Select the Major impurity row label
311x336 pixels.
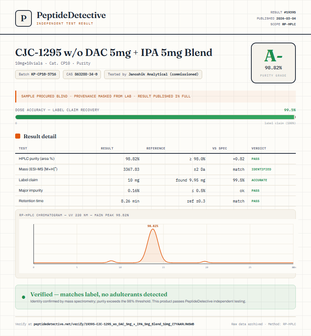31,190
